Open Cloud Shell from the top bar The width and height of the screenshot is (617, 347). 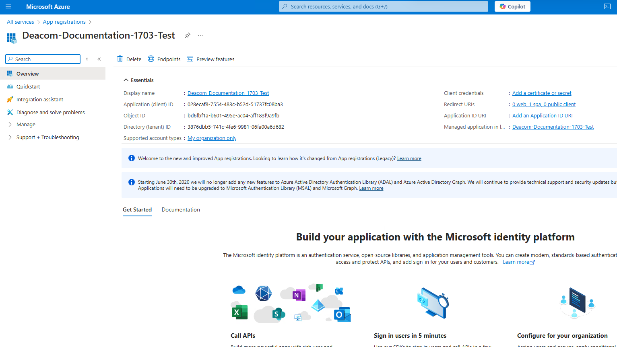[607, 6]
